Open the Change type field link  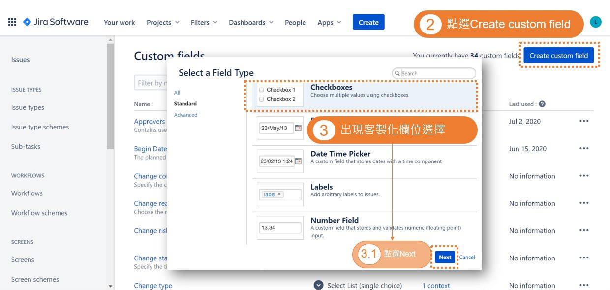(153, 285)
